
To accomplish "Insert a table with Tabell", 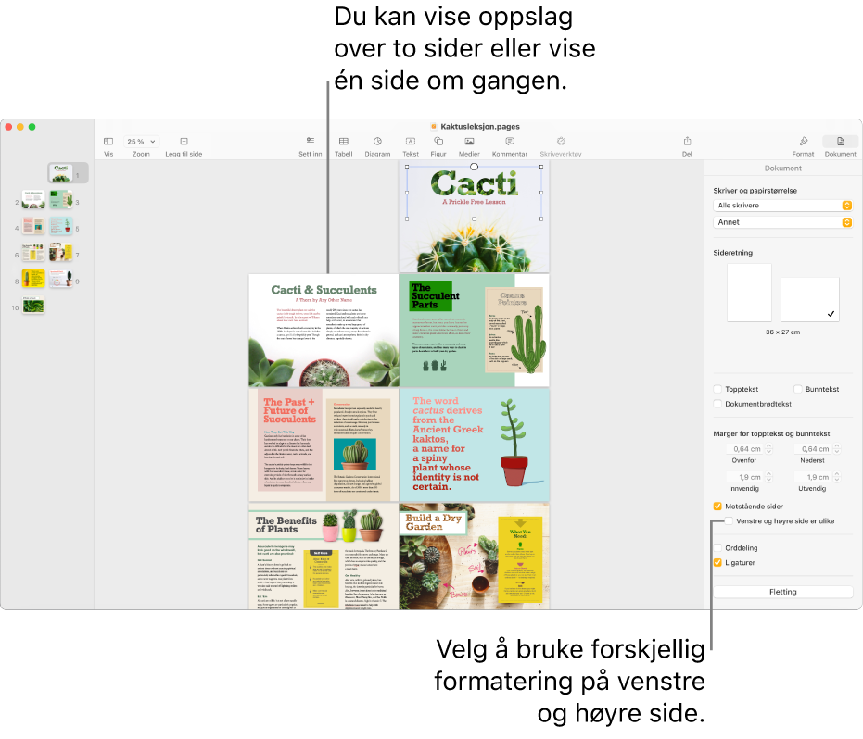I will (x=343, y=142).
